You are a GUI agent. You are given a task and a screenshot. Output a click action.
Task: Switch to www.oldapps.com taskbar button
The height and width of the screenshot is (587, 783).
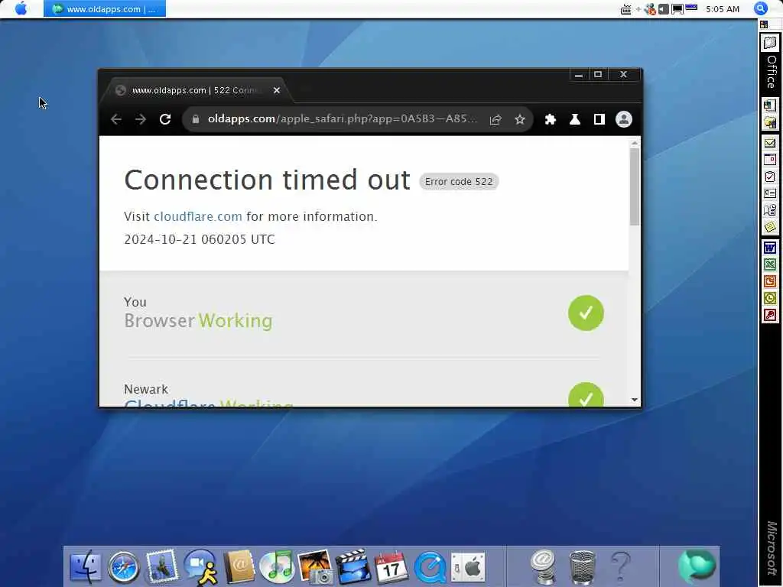(105, 9)
